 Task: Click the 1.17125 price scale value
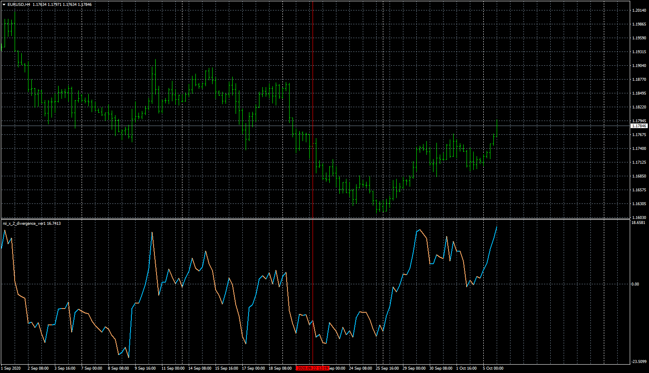coord(639,162)
